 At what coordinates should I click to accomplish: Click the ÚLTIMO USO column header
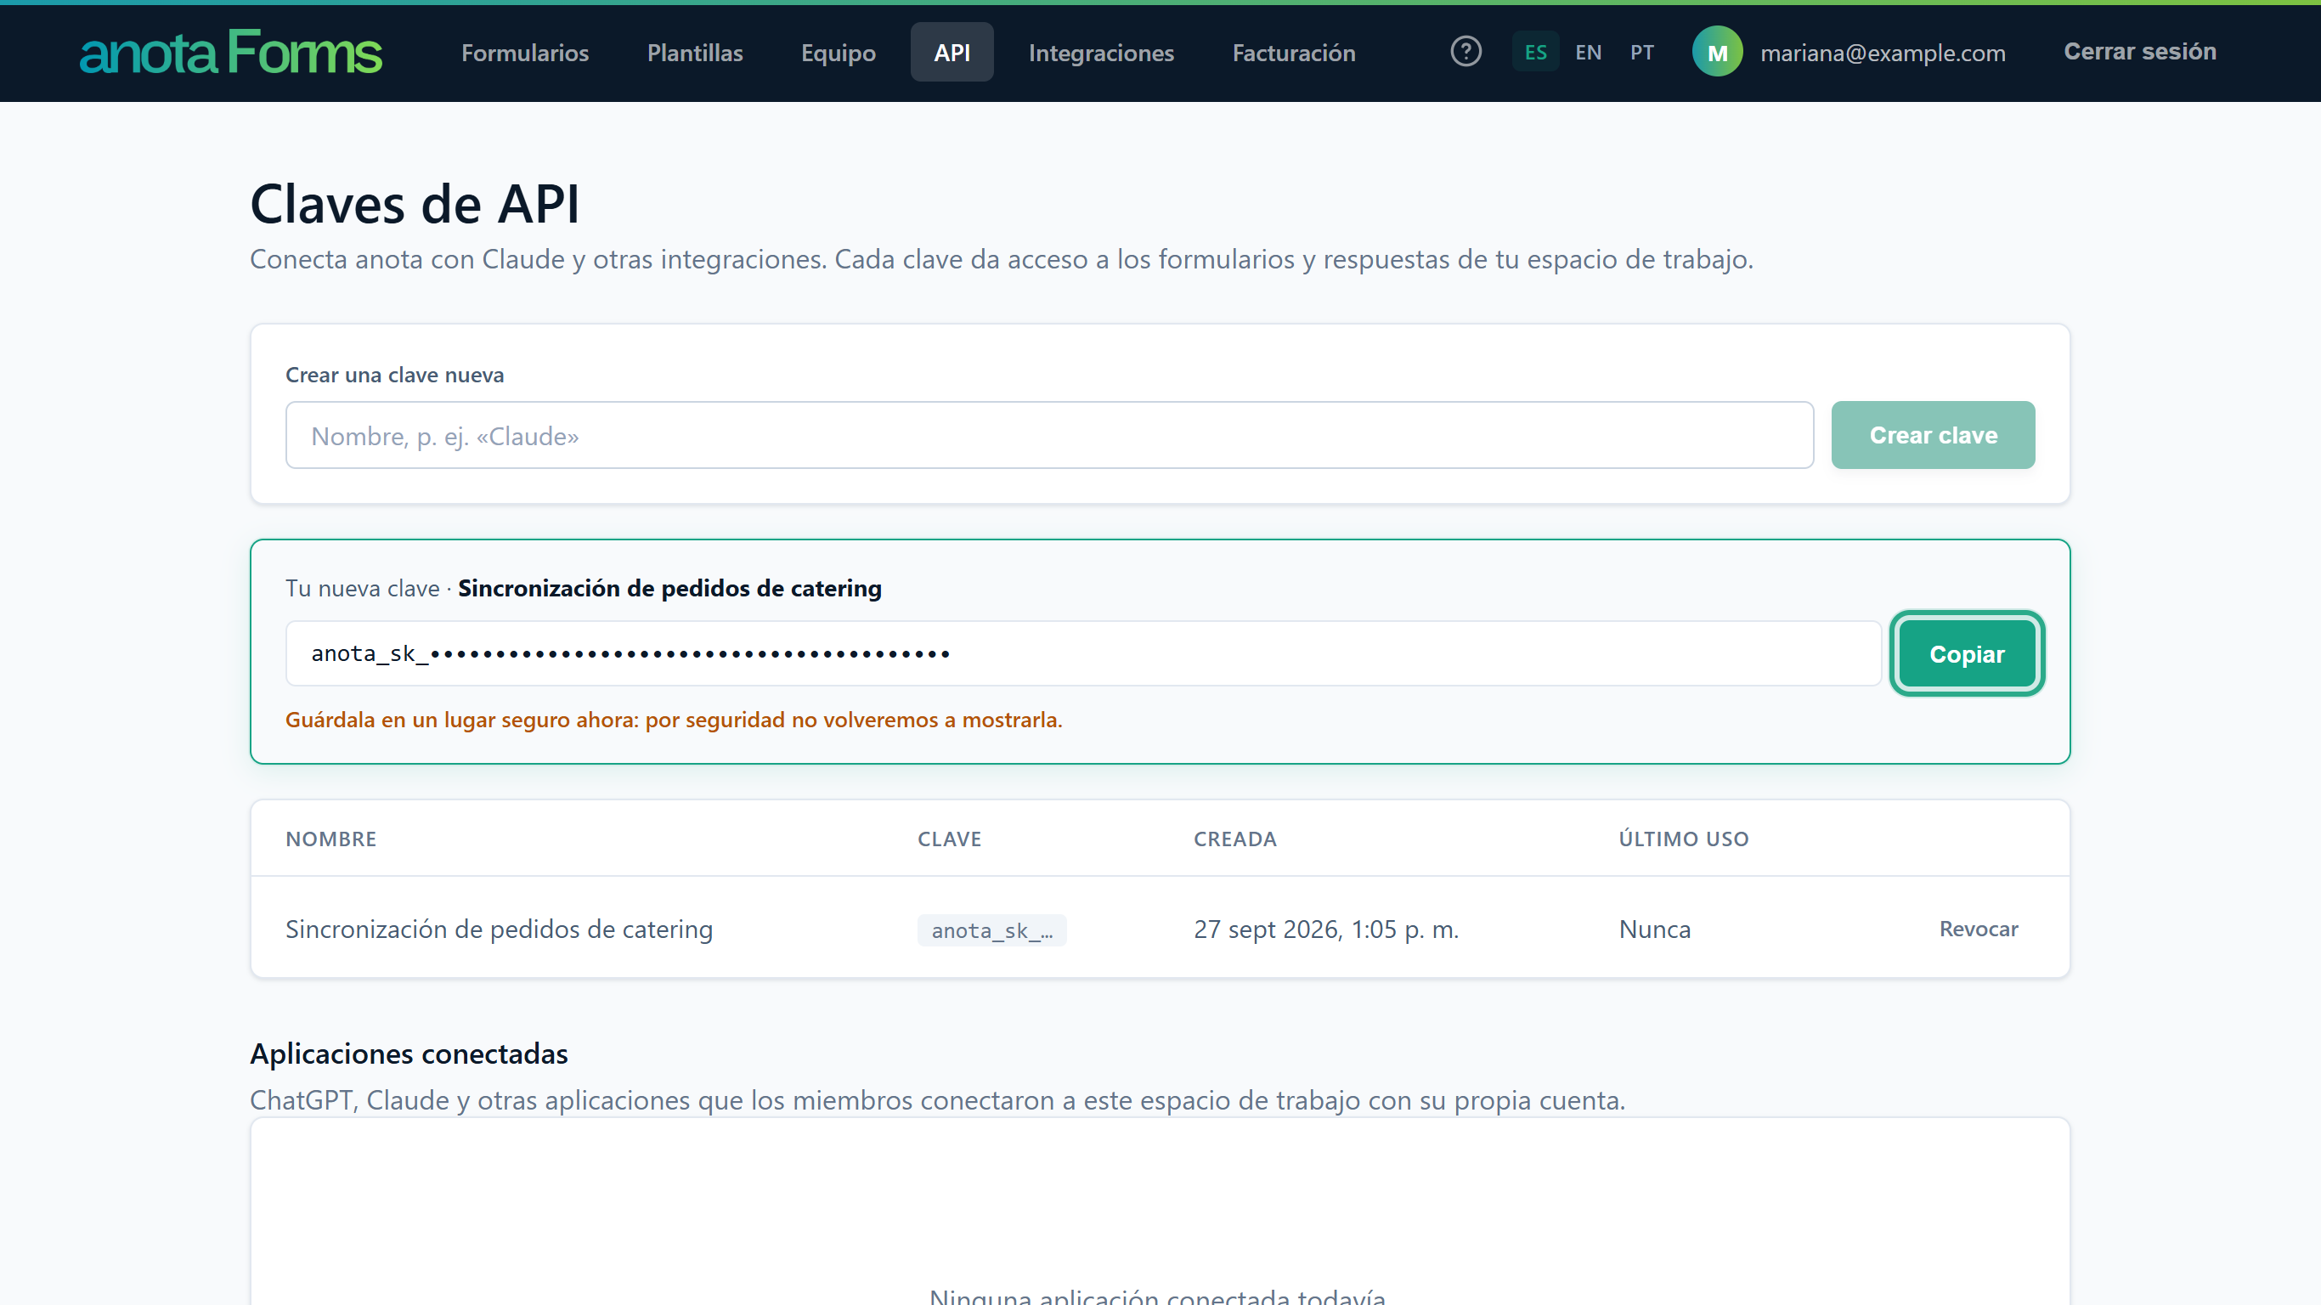tap(1684, 839)
